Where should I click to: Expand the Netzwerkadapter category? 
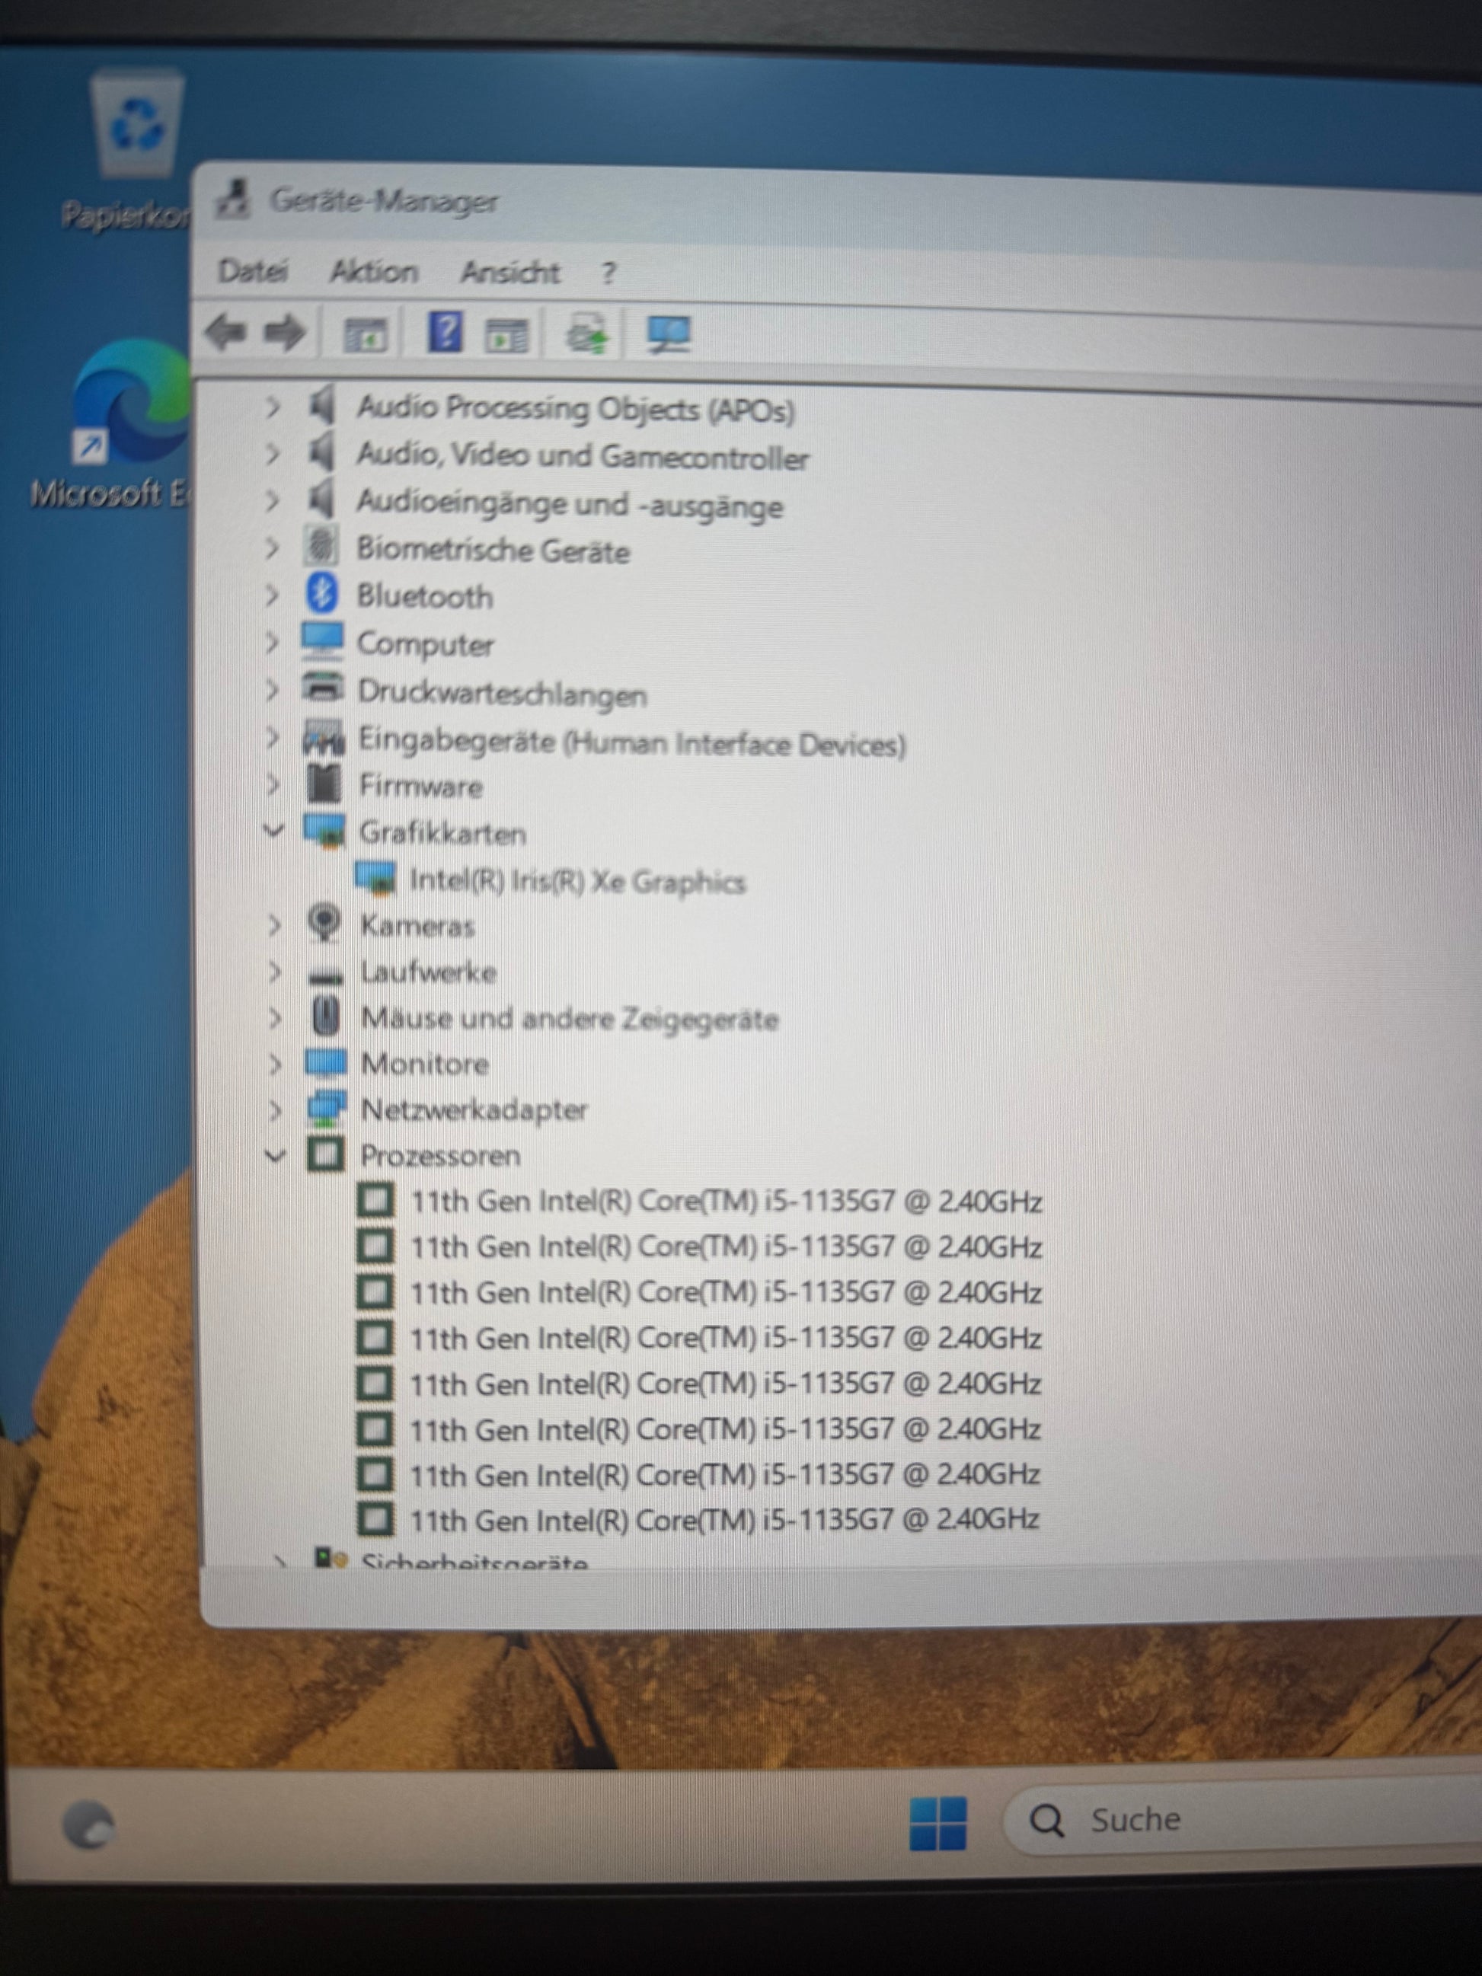pyautogui.click(x=275, y=1109)
